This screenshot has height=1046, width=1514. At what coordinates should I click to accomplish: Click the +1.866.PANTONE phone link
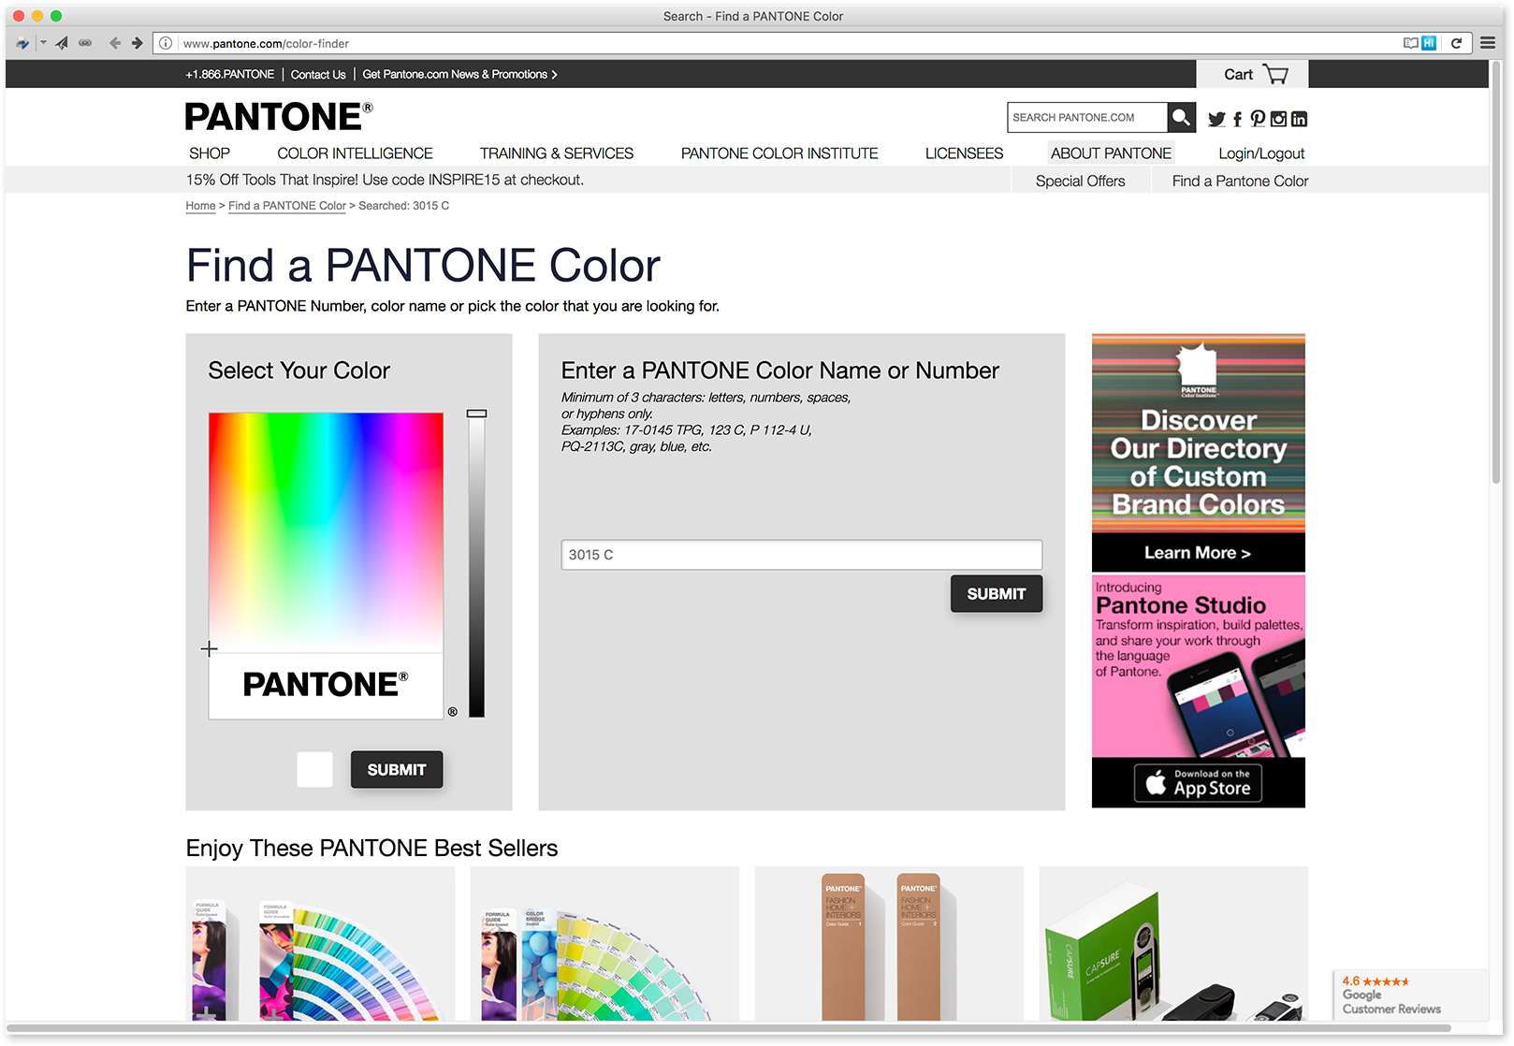[229, 75]
